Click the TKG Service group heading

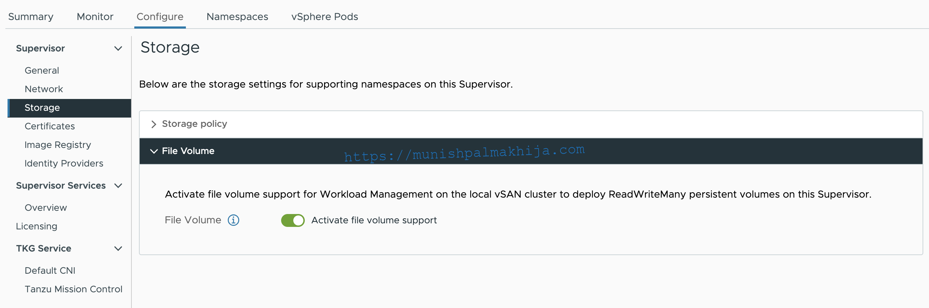pos(44,248)
